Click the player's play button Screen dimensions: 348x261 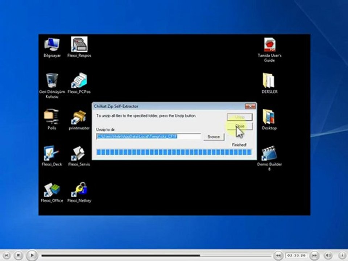click(32, 255)
